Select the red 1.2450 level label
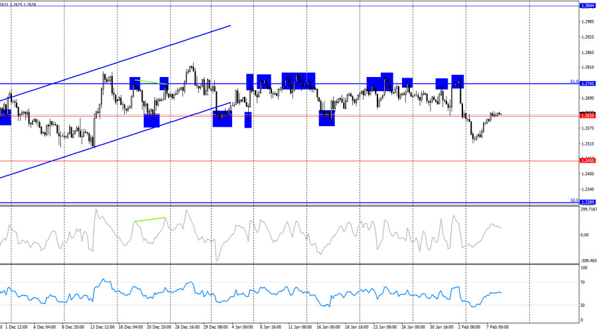Viewport: 597px width, 332px height. [x=587, y=161]
